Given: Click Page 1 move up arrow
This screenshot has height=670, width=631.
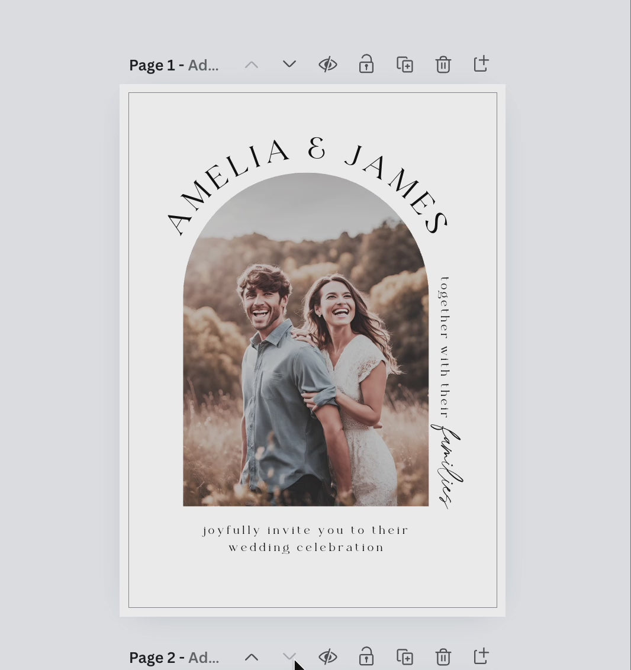Looking at the screenshot, I should [x=252, y=65].
